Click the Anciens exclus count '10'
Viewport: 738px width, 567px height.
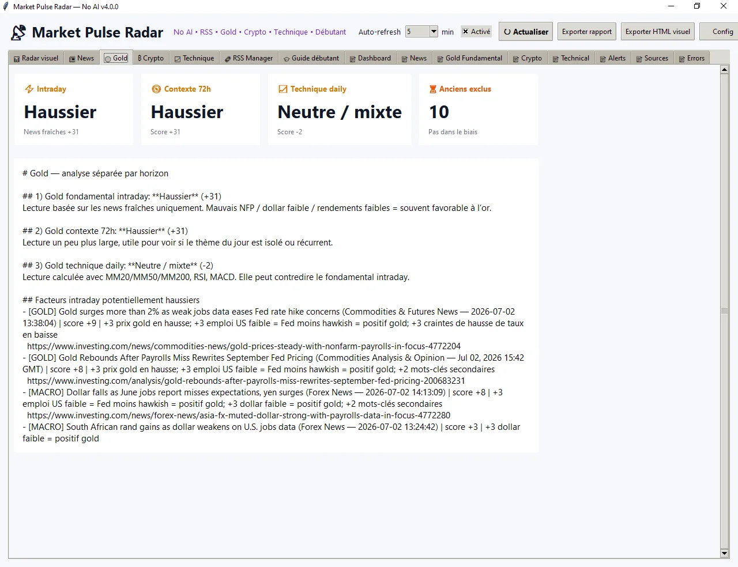coord(439,112)
